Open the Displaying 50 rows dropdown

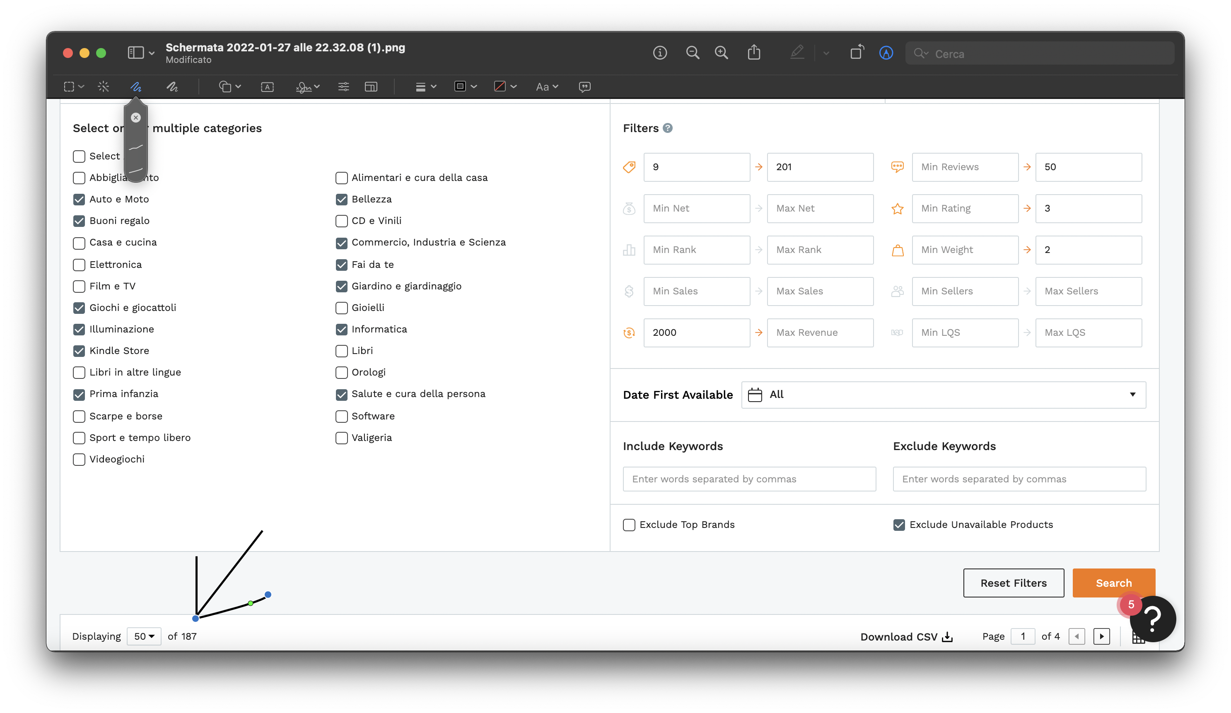pos(144,636)
